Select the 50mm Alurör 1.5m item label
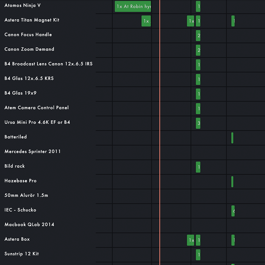Image resolution: width=265 pixels, height=265 pixels. [26, 195]
